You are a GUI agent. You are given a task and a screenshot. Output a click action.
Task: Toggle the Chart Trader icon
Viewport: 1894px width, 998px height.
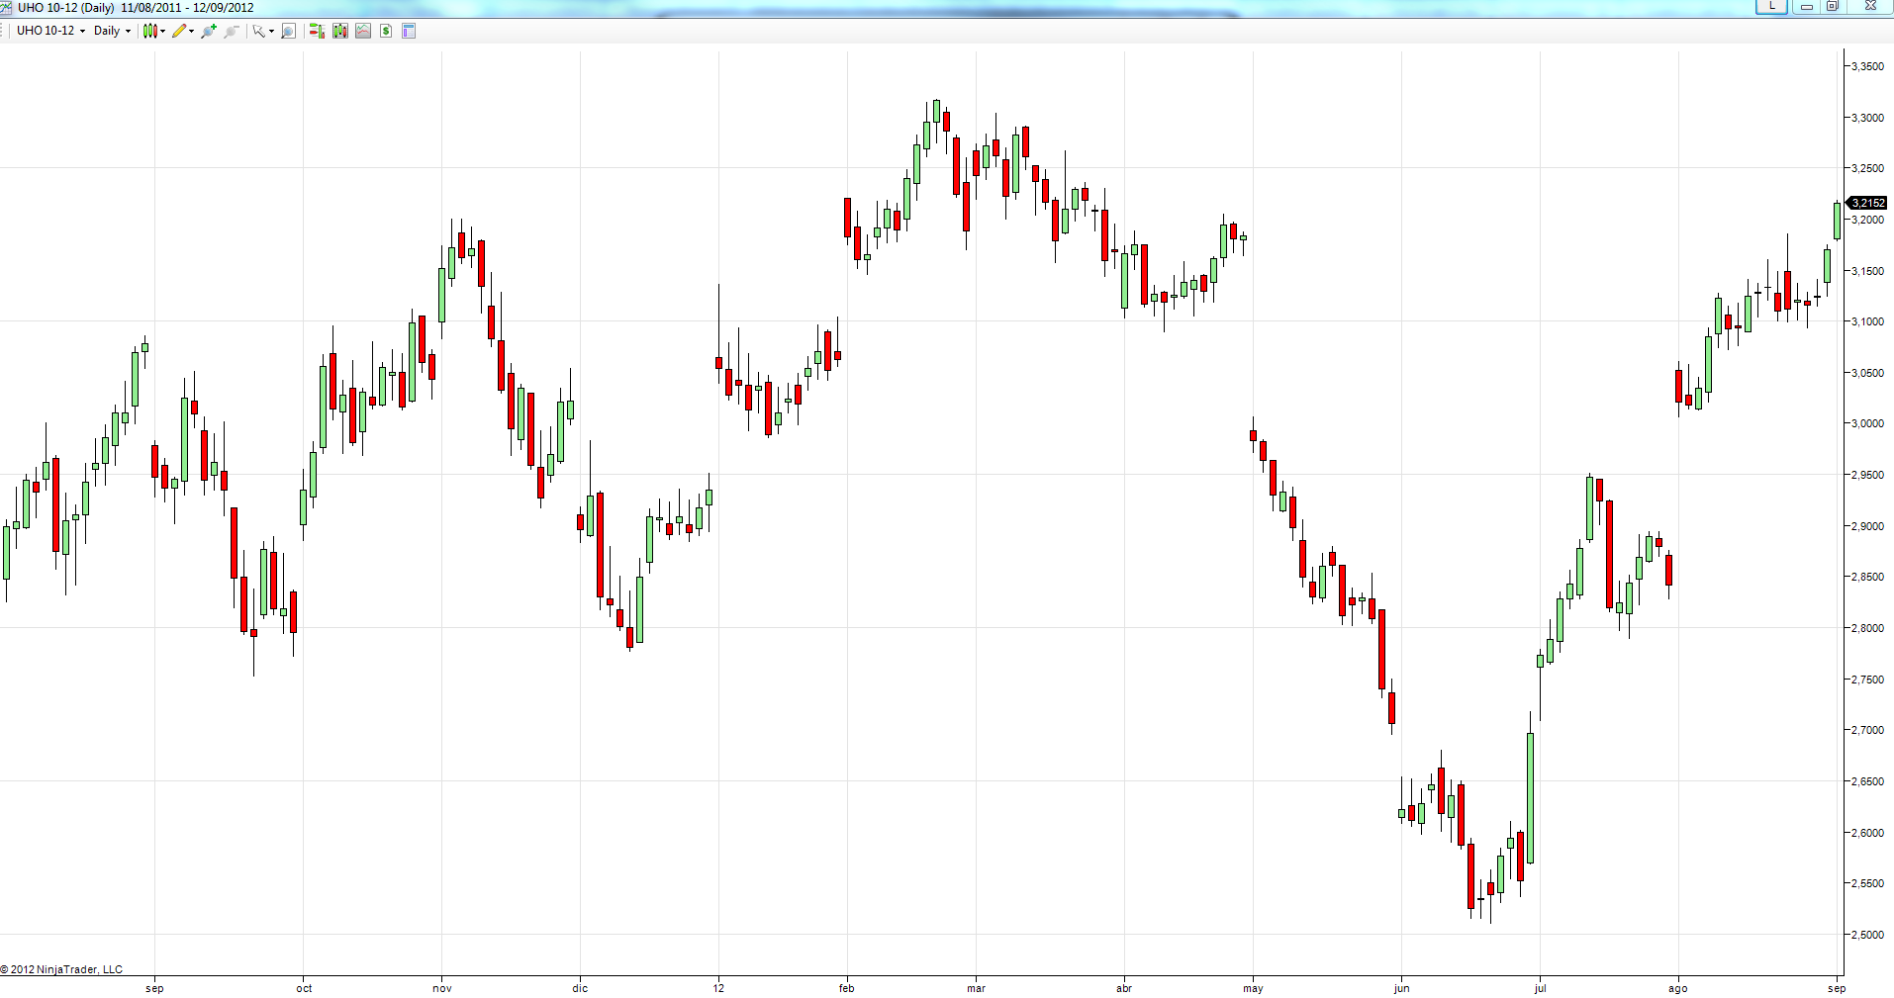tap(317, 31)
